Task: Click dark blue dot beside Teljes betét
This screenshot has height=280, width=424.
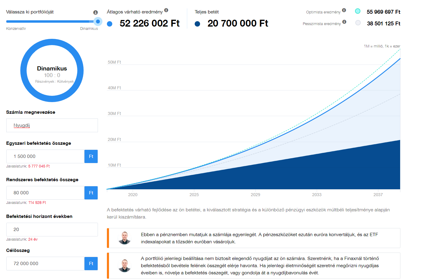Action: 197,24
